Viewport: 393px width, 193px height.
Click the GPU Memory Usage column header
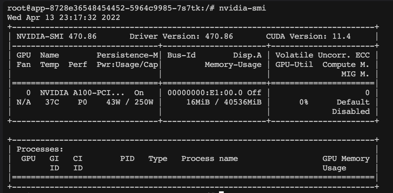(346, 163)
